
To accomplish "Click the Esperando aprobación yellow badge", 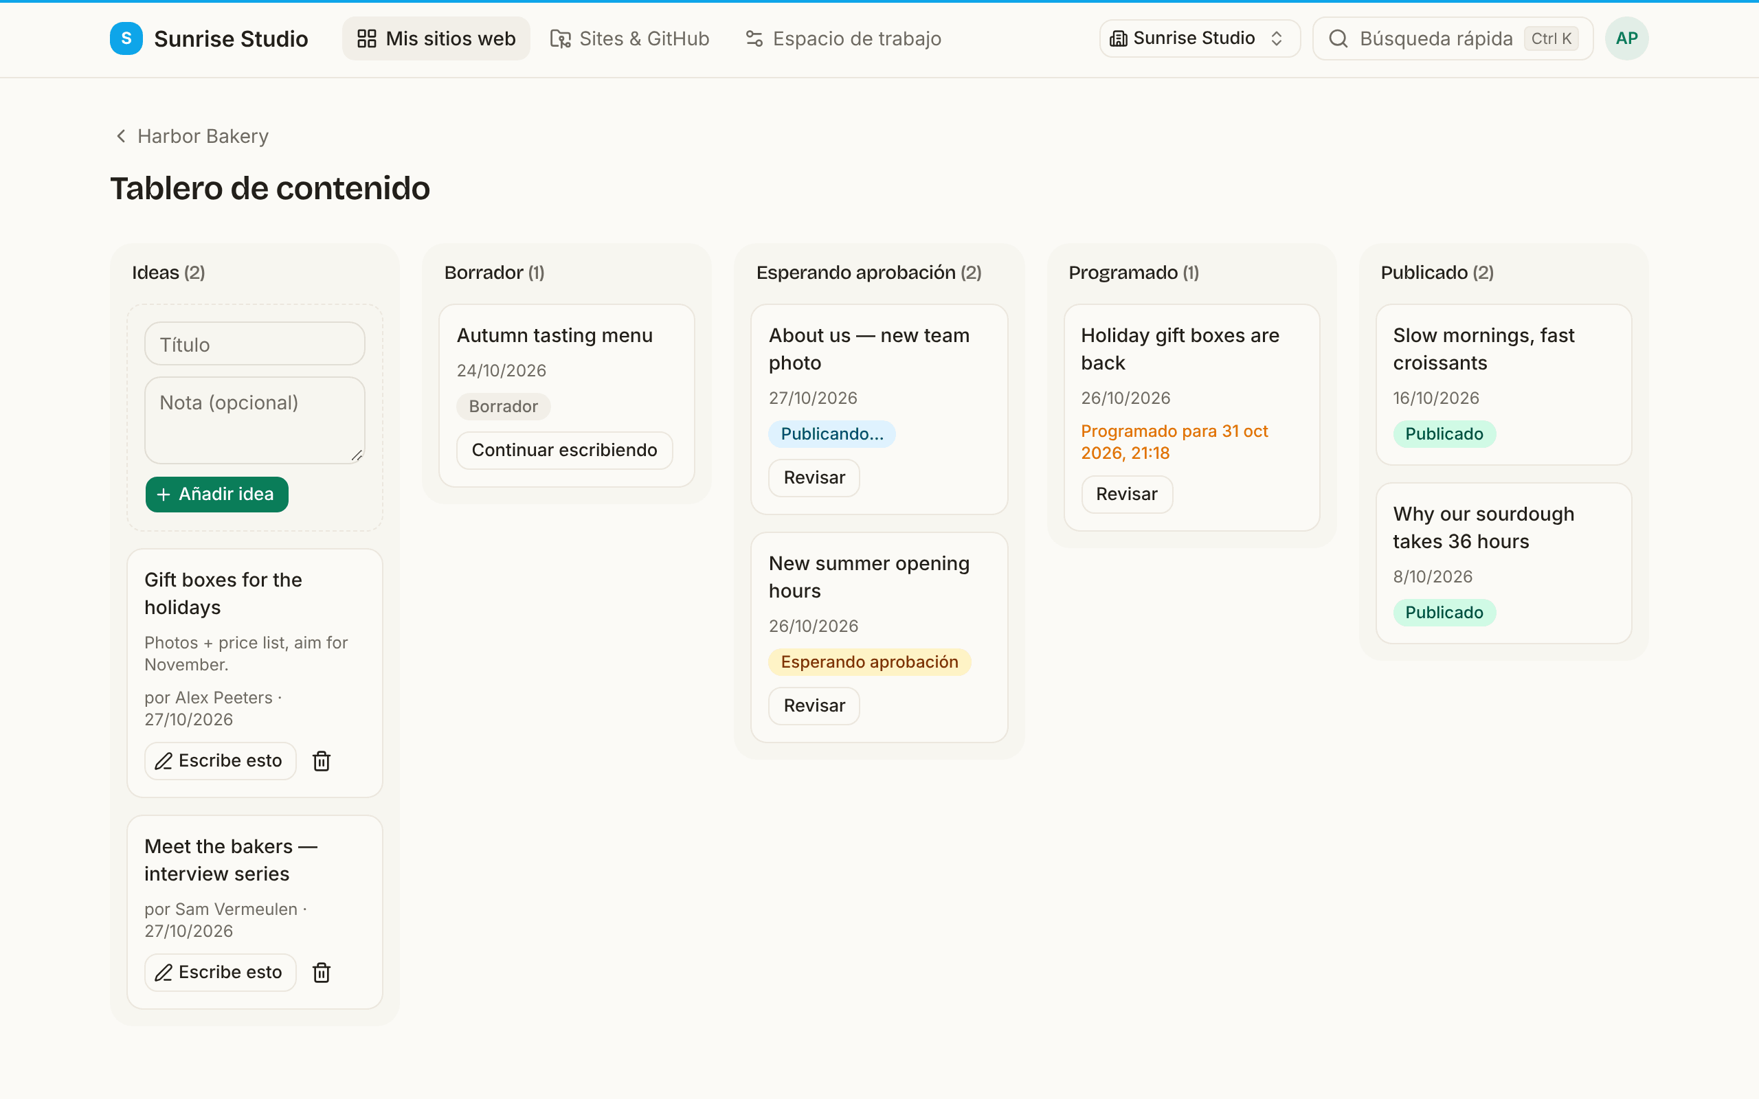I will (869, 662).
